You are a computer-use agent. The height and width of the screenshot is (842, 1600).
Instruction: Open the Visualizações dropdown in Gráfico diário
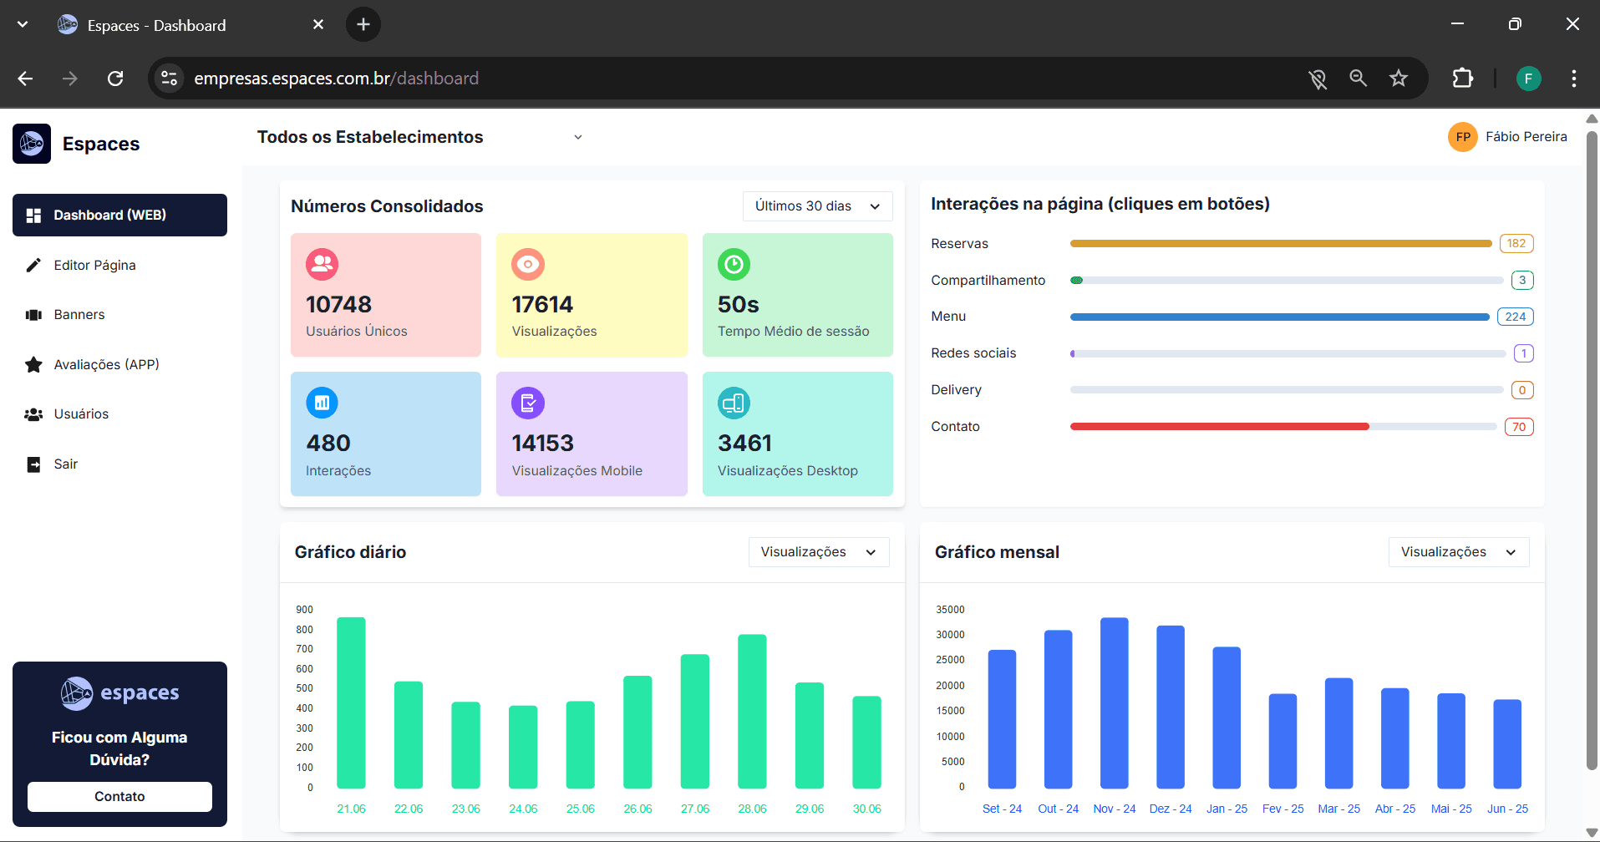pos(818,551)
